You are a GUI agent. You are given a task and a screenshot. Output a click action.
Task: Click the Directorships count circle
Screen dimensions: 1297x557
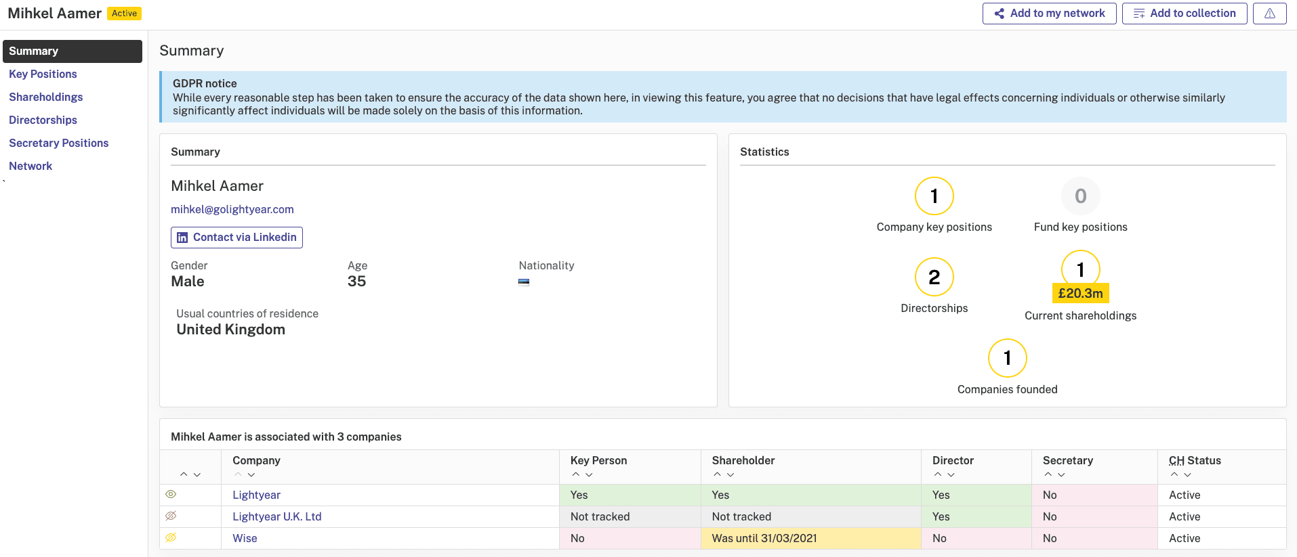click(934, 277)
